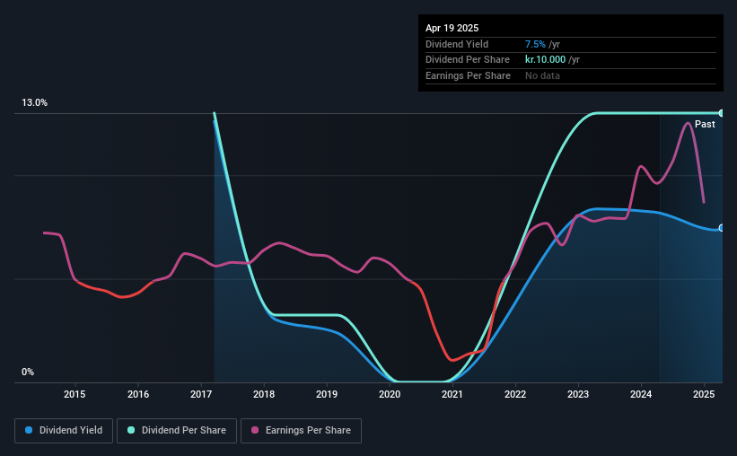Toggle the Earnings Per Share legend button

tap(301, 431)
